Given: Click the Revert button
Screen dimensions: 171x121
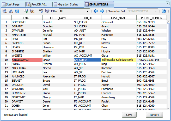Looking at the screenshot, I should point(154,115).
